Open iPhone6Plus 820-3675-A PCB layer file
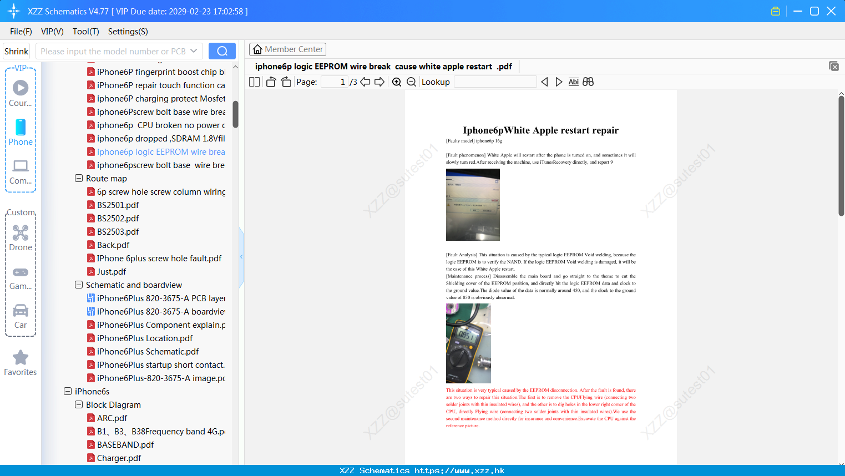This screenshot has height=476, width=845. [156, 298]
